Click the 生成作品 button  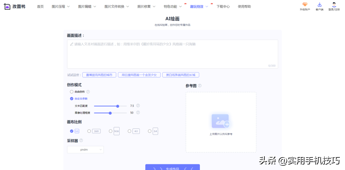click(172, 168)
